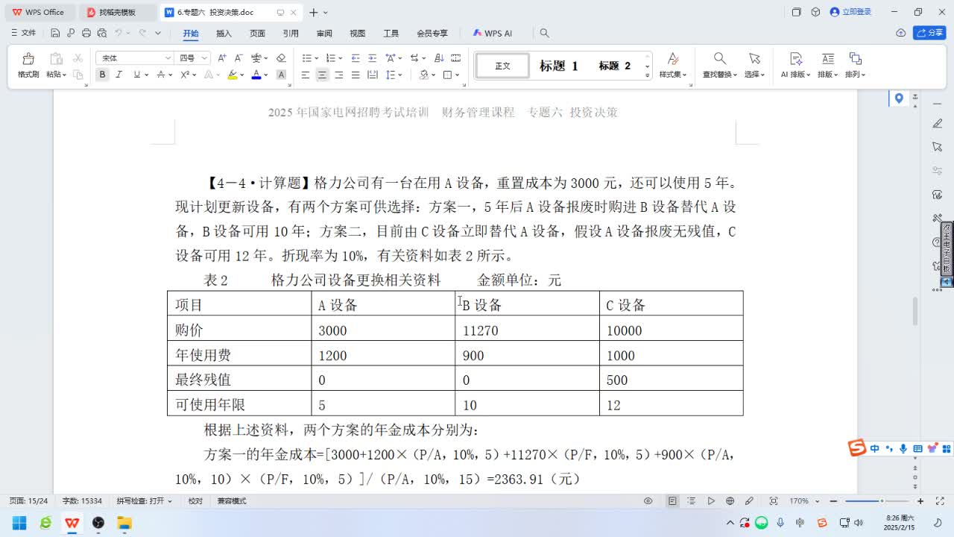Click the AI 排版 button

[x=795, y=66]
